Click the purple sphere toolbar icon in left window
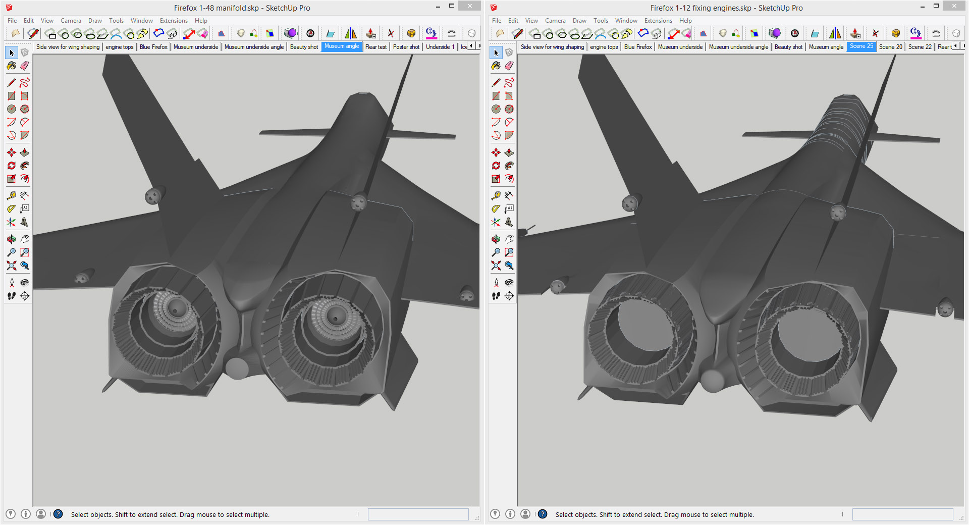969x525 pixels. coord(290,33)
